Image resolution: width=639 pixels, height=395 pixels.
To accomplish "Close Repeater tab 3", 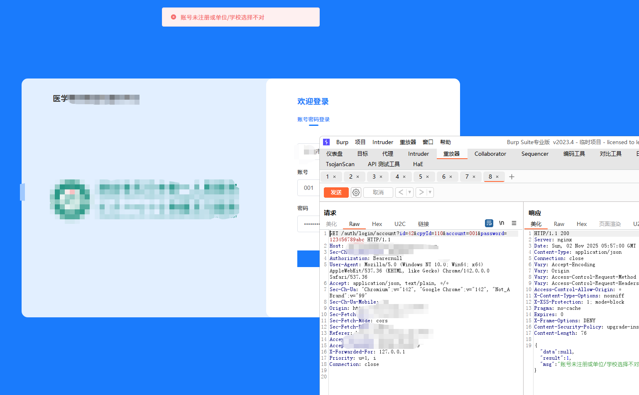I will [x=381, y=177].
